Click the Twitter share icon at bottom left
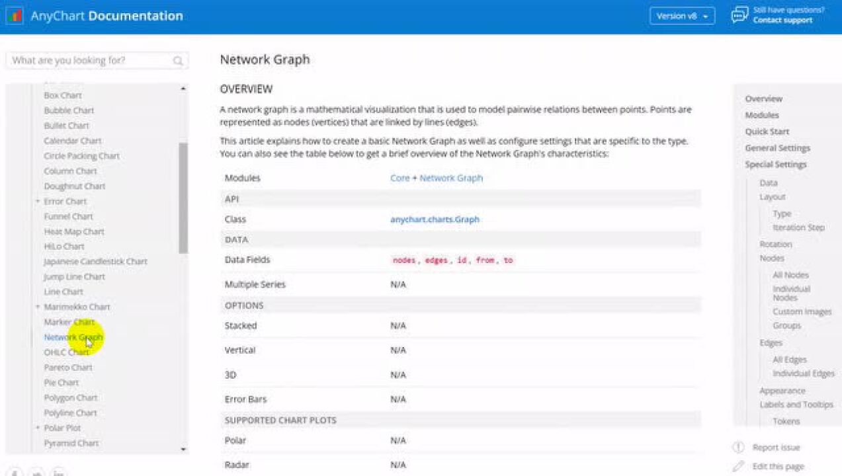The image size is (842, 476). tap(36, 473)
